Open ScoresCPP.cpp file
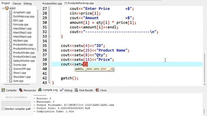The height and width of the screenshot is (116, 207). click(22, 69)
